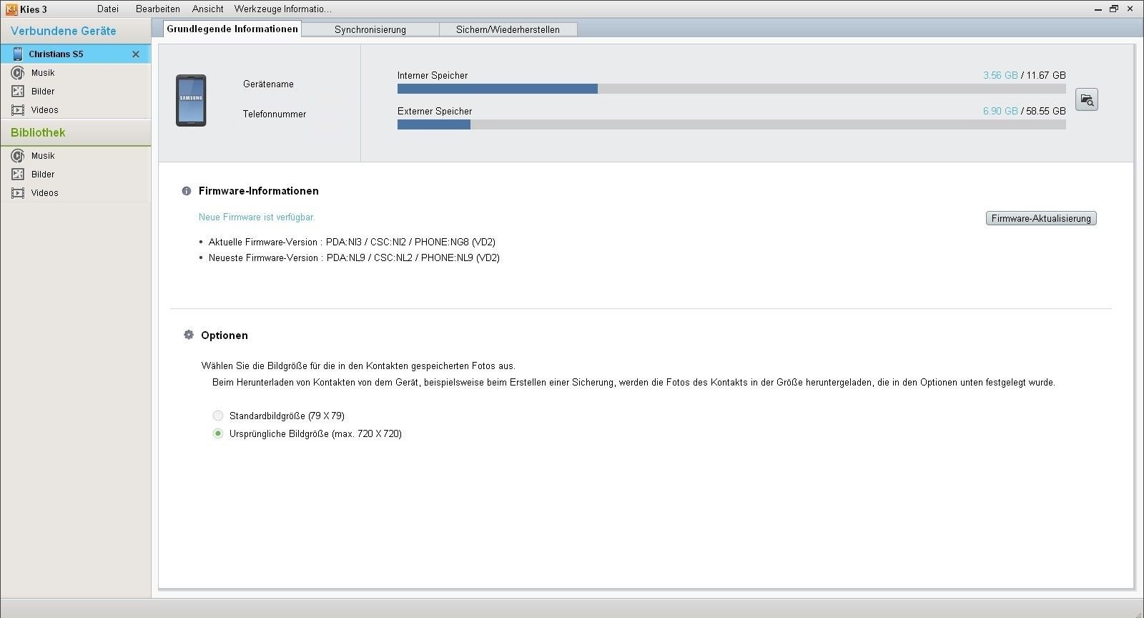Select Ursprüngliche Bildgröße (max. 720 X 720) option
1144x618 pixels.
(x=218, y=433)
